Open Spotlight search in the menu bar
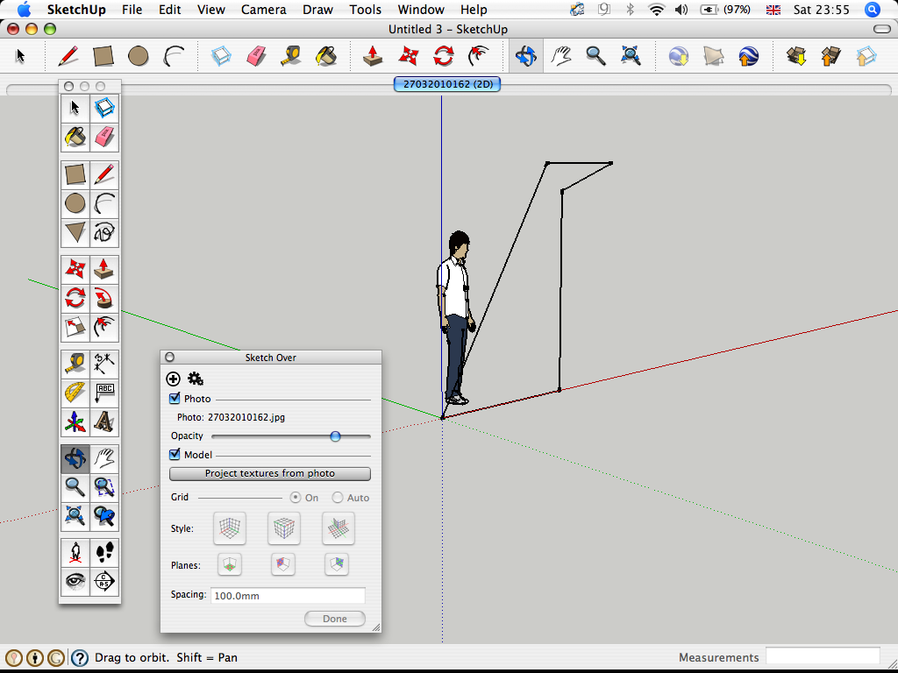Image resolution: width=898 pixels, height=673 pixels. [873, 10]
